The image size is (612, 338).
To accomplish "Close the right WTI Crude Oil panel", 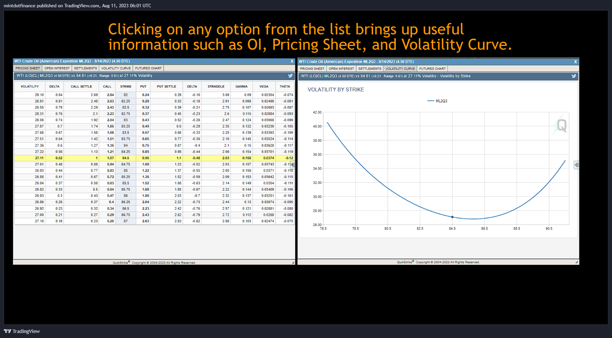I will (x=575, y=62).
